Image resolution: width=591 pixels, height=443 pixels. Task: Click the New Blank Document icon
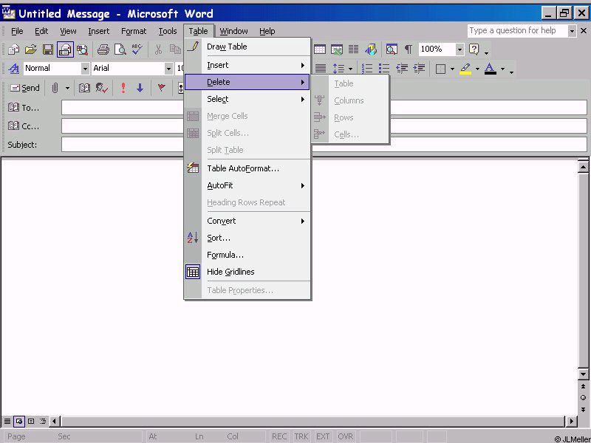[14, 49]
